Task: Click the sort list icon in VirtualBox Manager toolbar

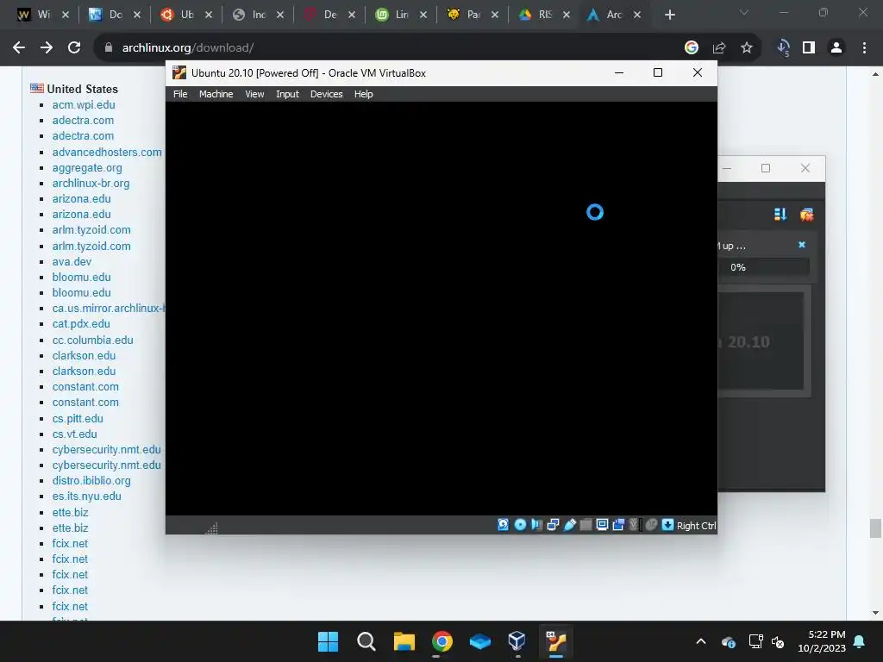Action: click(780, 215)
